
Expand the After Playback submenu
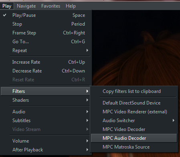[x=46, y=150]
